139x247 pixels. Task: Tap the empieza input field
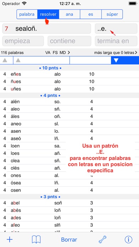[23, 41]
